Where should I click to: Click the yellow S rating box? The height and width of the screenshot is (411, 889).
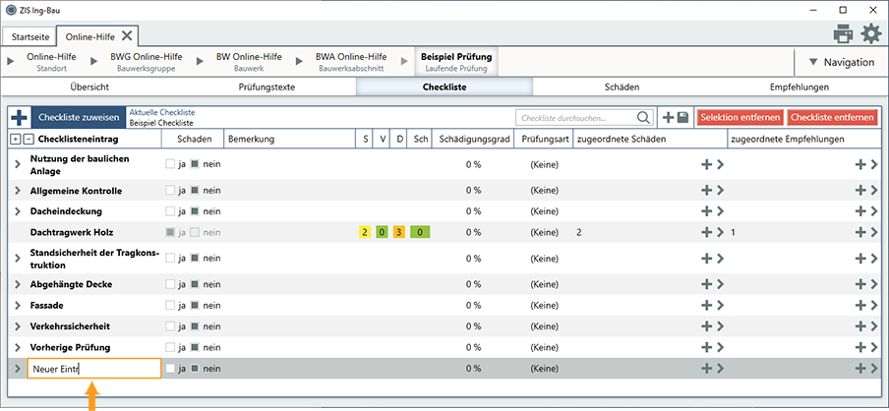(365, 232)
